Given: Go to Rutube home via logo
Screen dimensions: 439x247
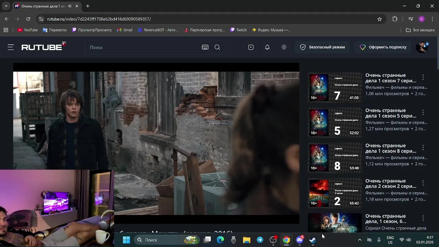Looking at the screenshot, I should (43, 47).
